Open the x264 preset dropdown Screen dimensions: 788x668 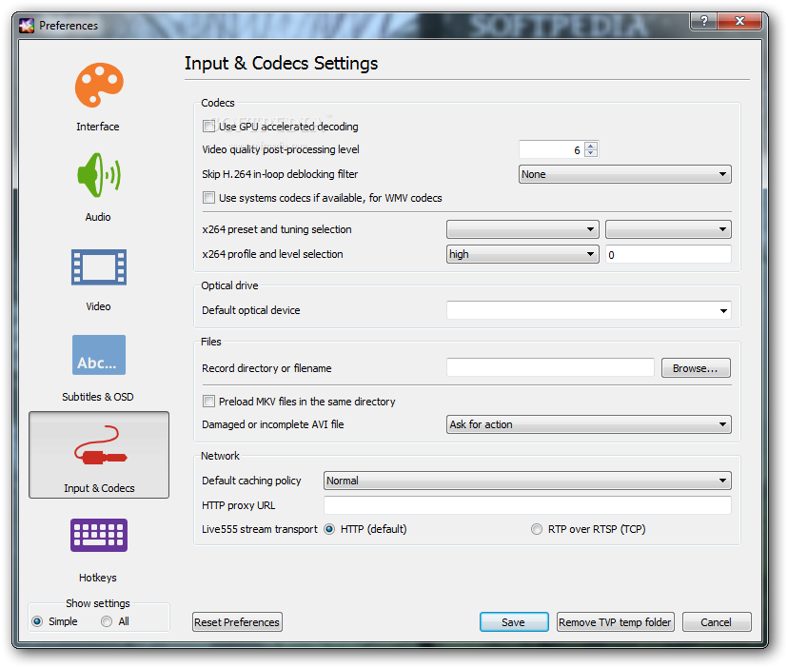(x=522, y=229)
